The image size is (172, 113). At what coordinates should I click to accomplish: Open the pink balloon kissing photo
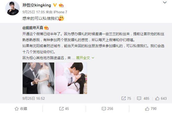[71, 78]
